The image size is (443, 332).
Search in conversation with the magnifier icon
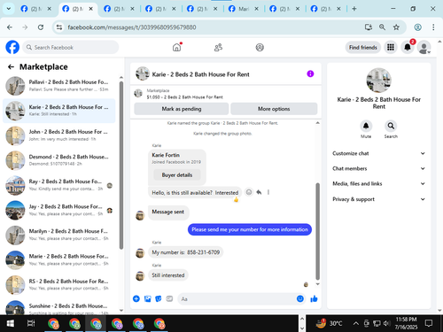click(391, 126)
